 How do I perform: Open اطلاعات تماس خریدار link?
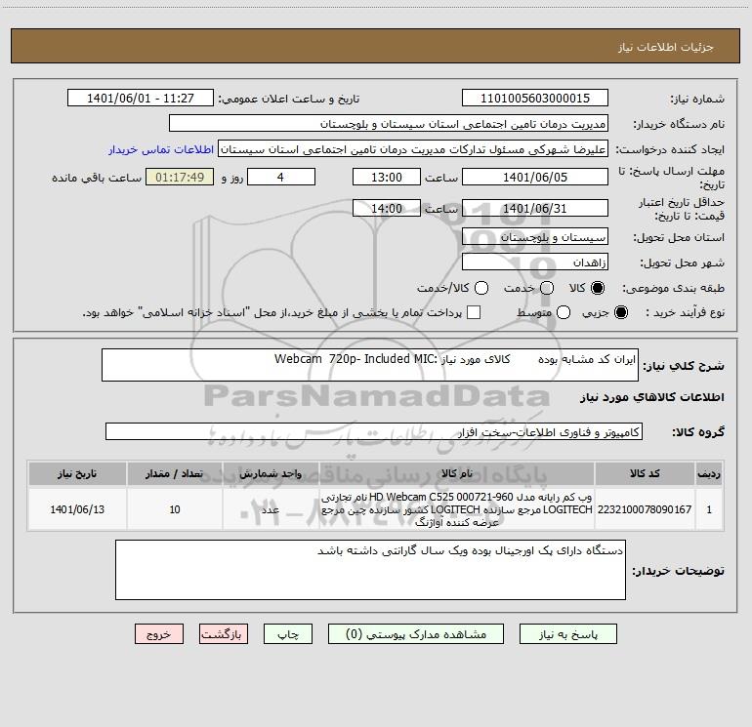pyautogui.click(x=161, y=149)
